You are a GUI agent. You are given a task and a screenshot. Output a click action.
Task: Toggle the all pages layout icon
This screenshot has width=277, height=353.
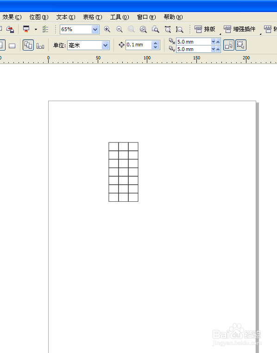coord(28,45)
